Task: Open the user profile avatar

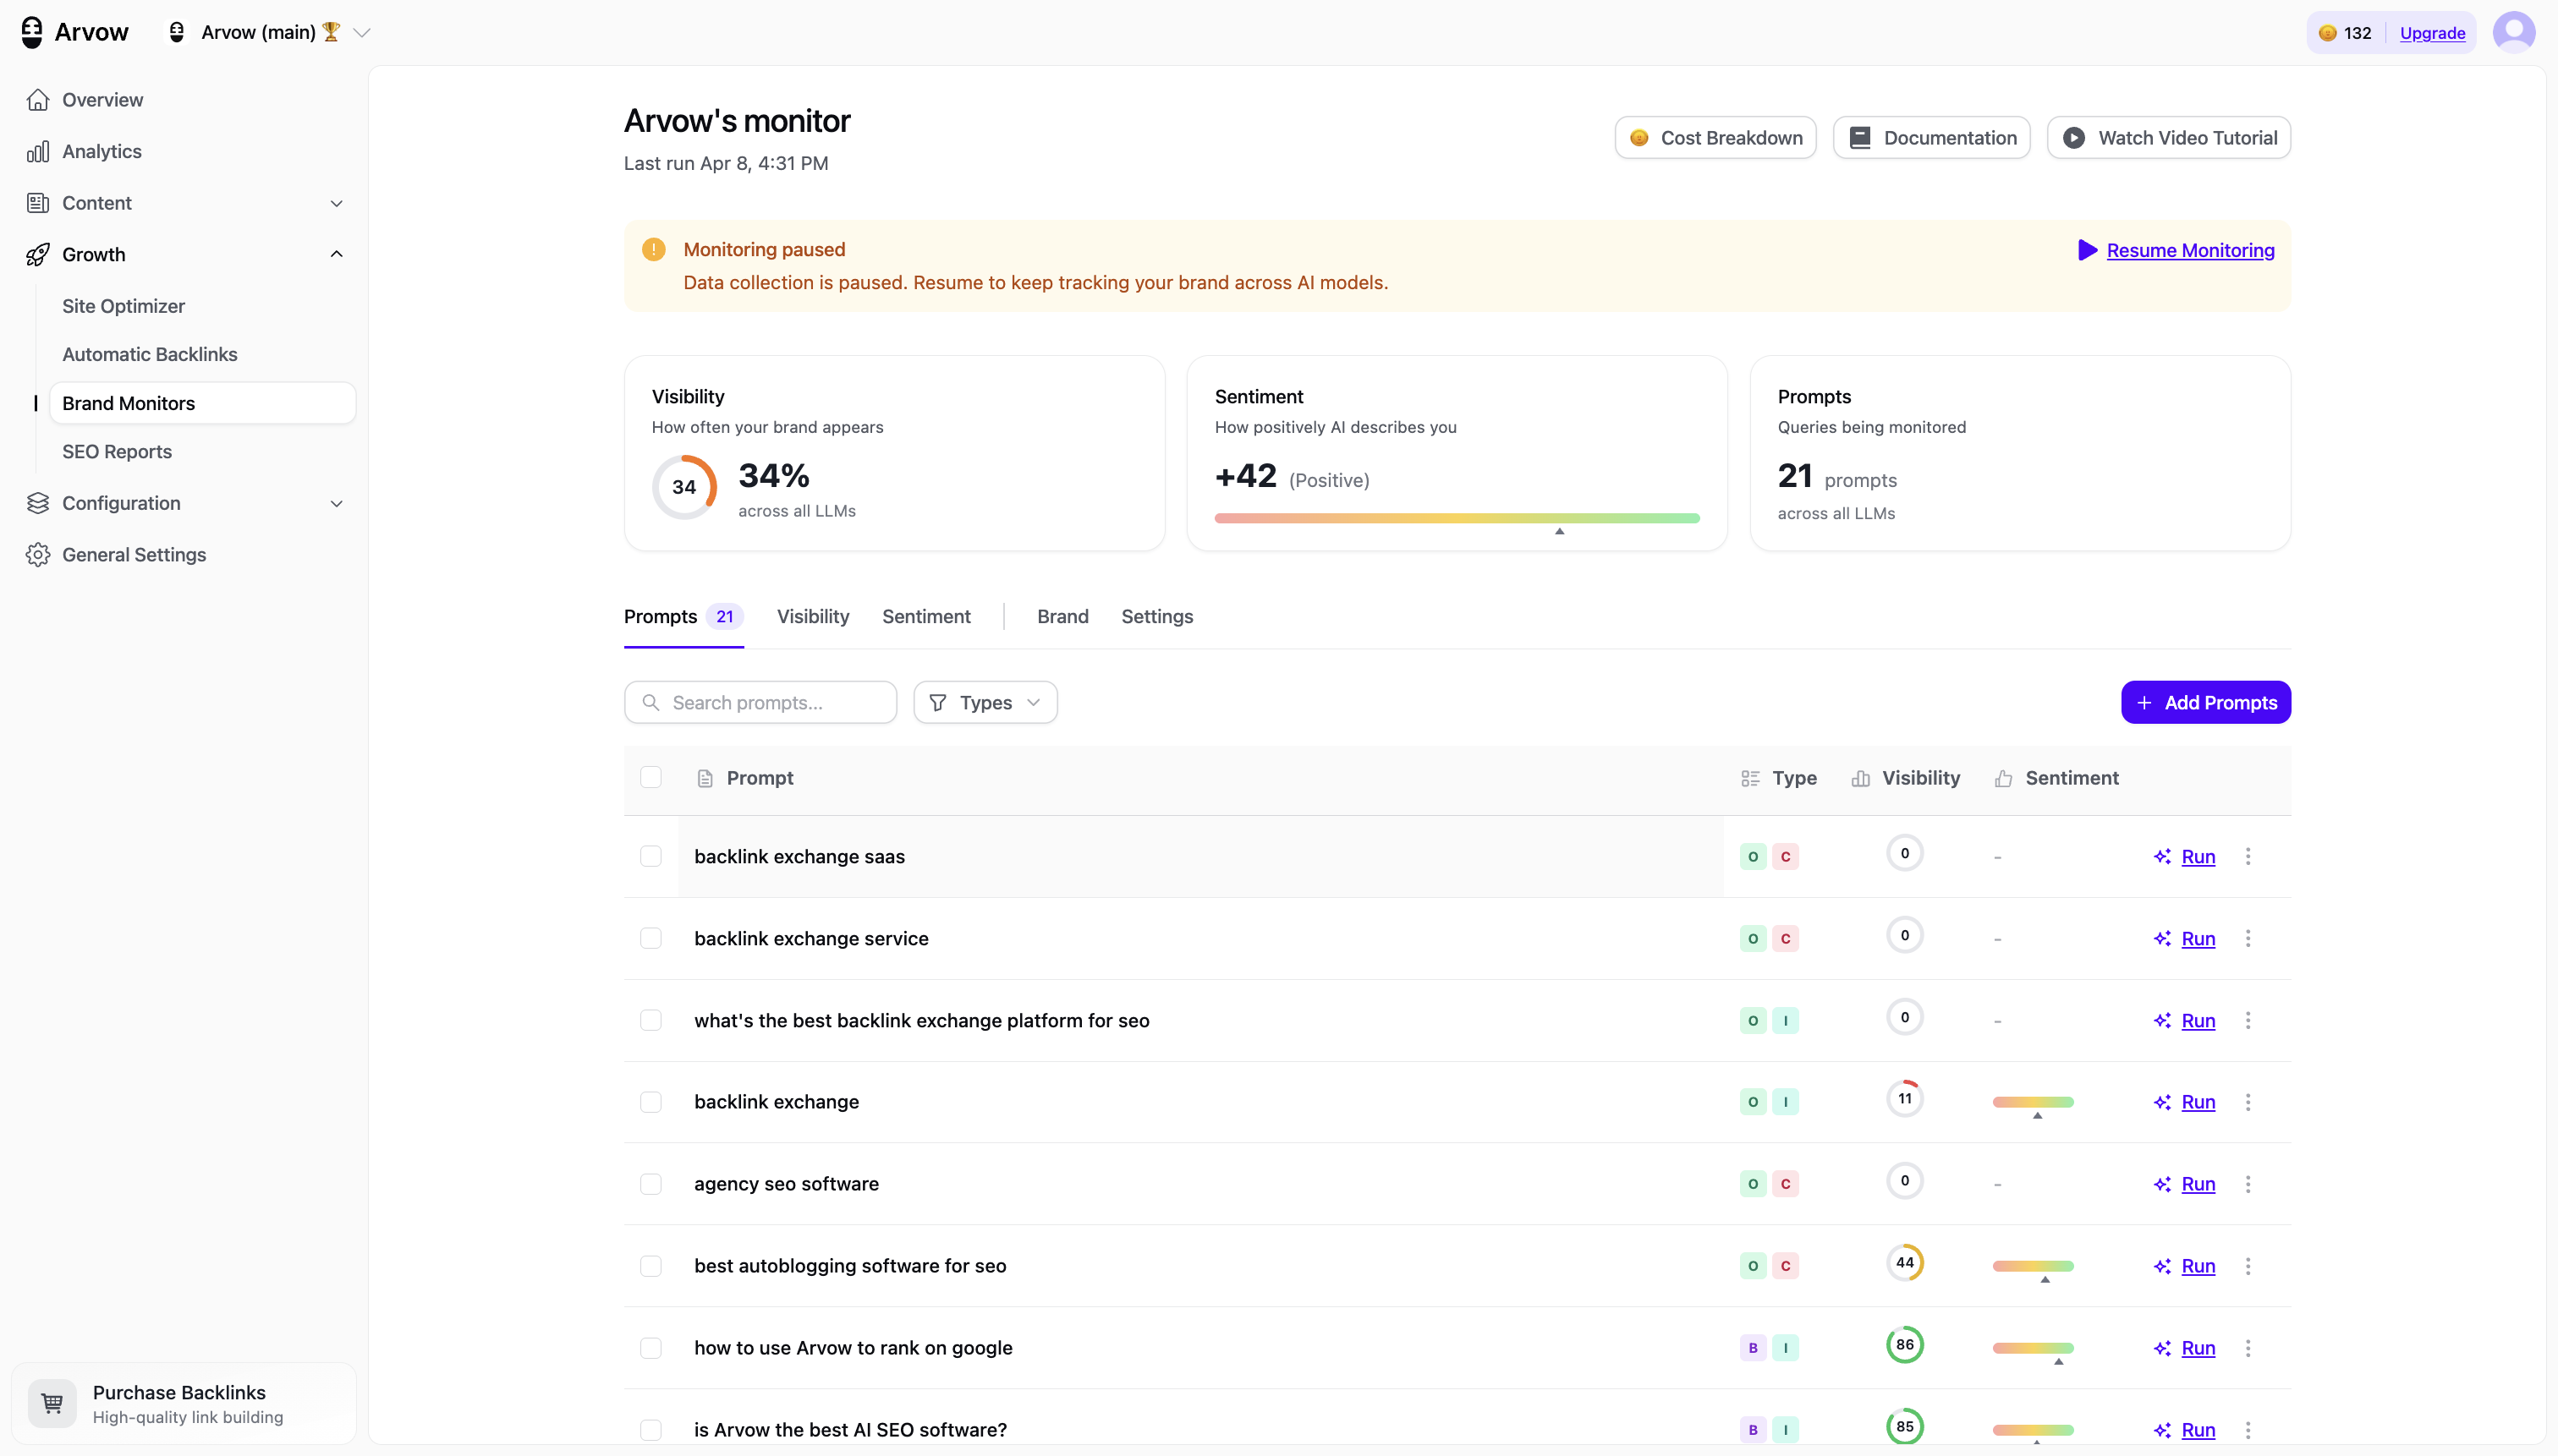Action: (x=2513, y=32)
